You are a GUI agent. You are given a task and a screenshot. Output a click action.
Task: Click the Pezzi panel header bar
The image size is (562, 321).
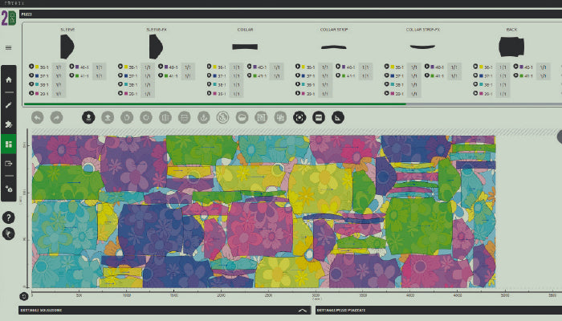281,14
